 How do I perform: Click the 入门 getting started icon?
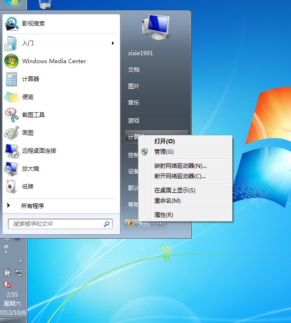[x=11, y=43]
